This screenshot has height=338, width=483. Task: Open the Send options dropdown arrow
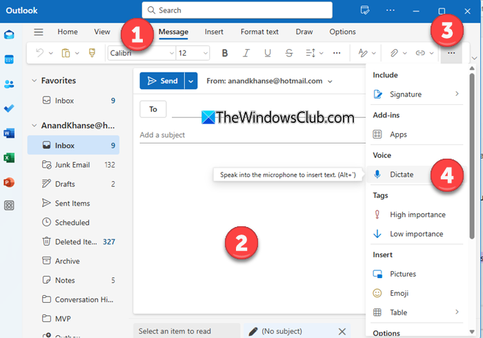tap(191, 81)
